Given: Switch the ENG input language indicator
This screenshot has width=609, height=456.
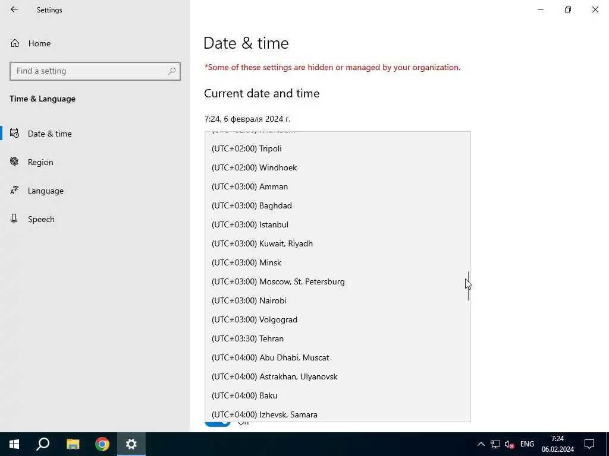Looking at the screenshot, I should tap(527, 444).
